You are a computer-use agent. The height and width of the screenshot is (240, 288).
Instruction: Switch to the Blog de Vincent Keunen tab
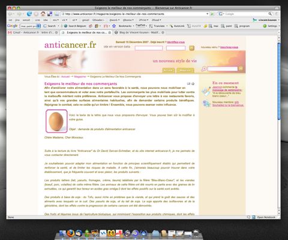click(x=139, y=32)
